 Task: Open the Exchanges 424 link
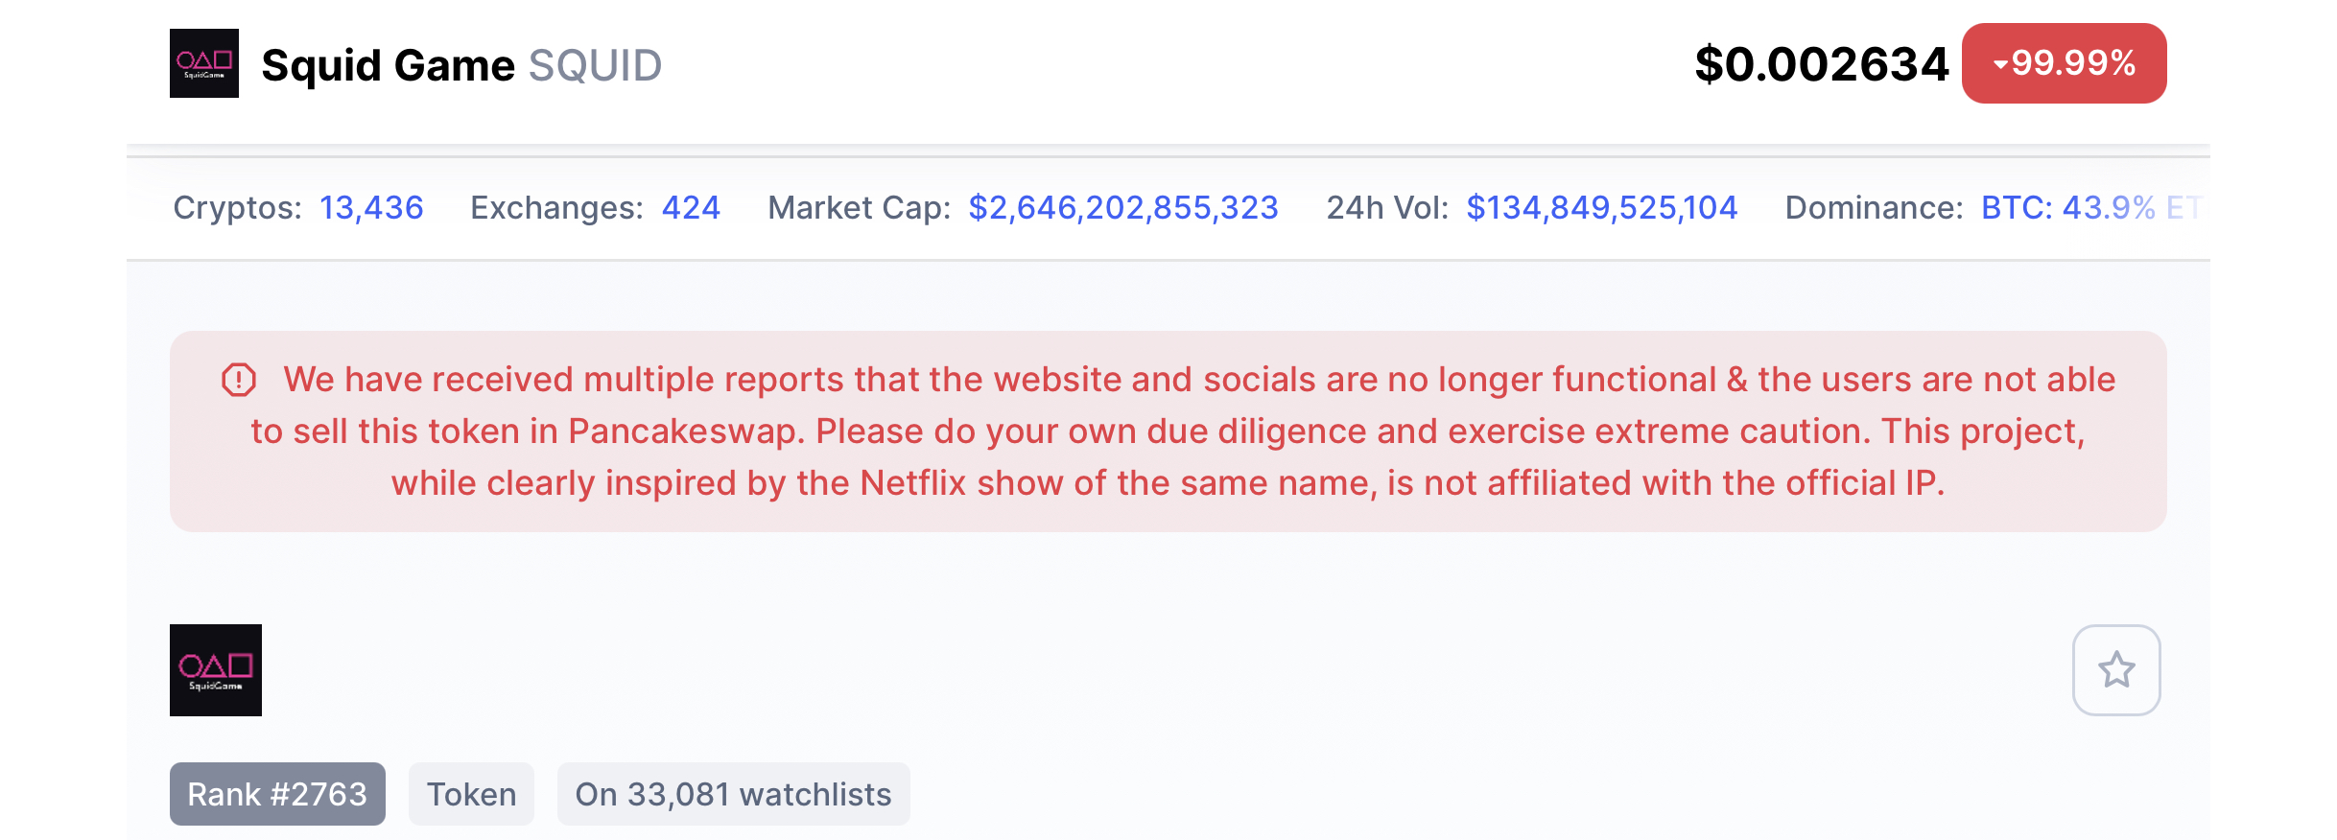(691, 207)
